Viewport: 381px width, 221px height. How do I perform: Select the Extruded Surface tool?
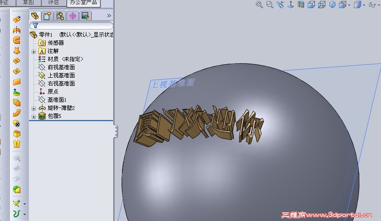(17, 19)
